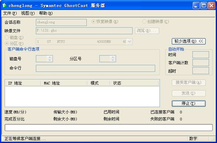The width and height of the screenshot is (217, 143).
Task: Click the 传输大小(MB) label
Action: tap(65, 112)
